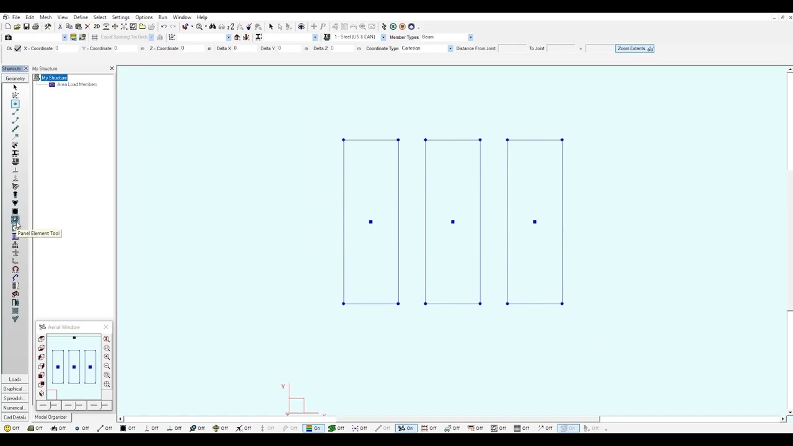Select the arrow pointer tool in Geometry shortcuts
The height and width of the screenshot is (446, 793).
pyautogui.click(x=15, y=87)
